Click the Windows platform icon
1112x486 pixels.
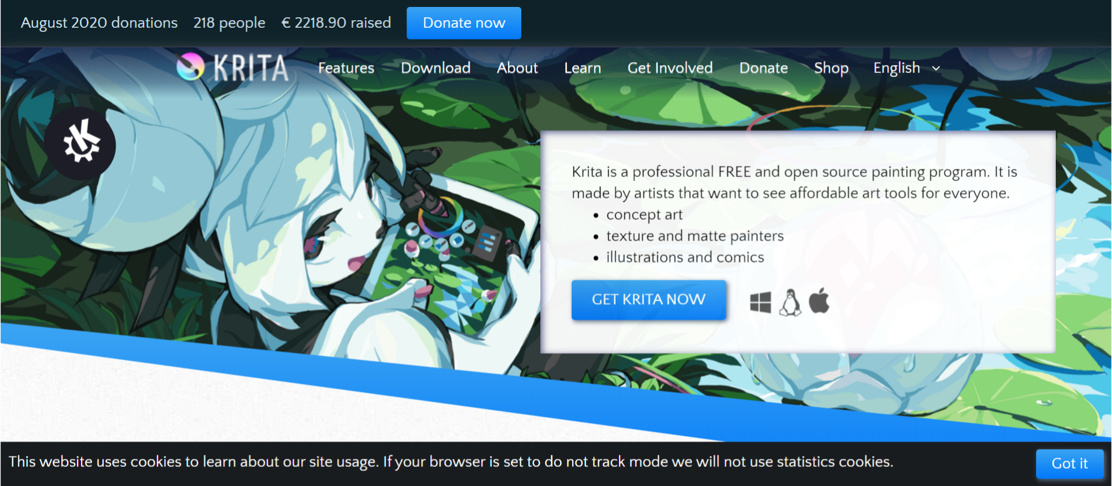(760, 302)
